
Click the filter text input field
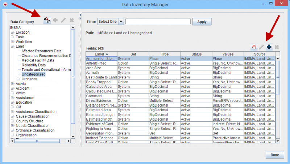(x=158, y=22)
